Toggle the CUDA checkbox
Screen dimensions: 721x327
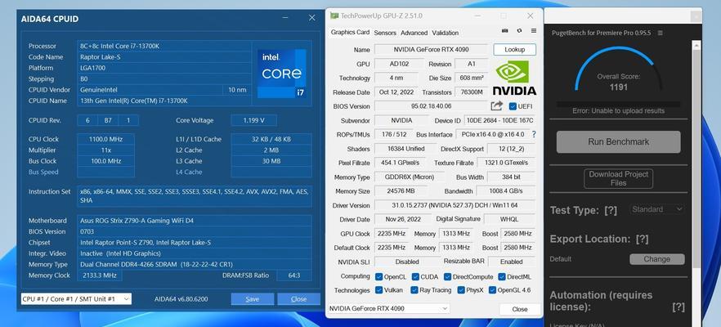point(415,277)
